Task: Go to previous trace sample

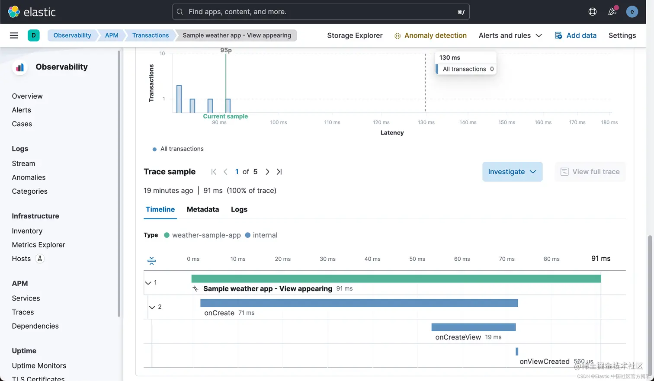Action: [x=225, y=172]
